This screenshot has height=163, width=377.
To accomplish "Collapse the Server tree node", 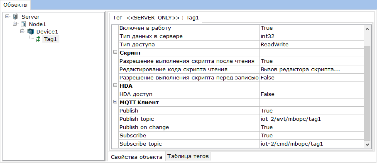I will [7, 16].
